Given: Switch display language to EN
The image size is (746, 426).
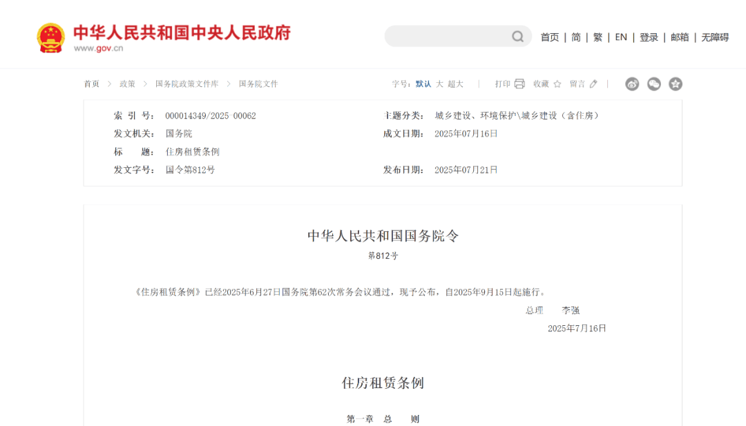Looking at the screenshot, I should tap(621, 37).
